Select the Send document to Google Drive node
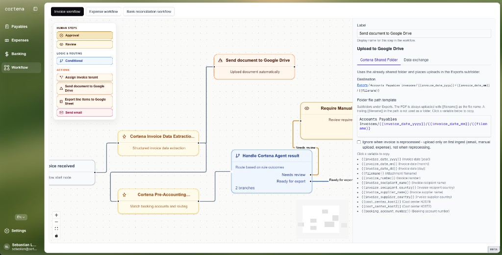Image resolution: width=502 pixels, height=255 pixels. click(254, 67)
